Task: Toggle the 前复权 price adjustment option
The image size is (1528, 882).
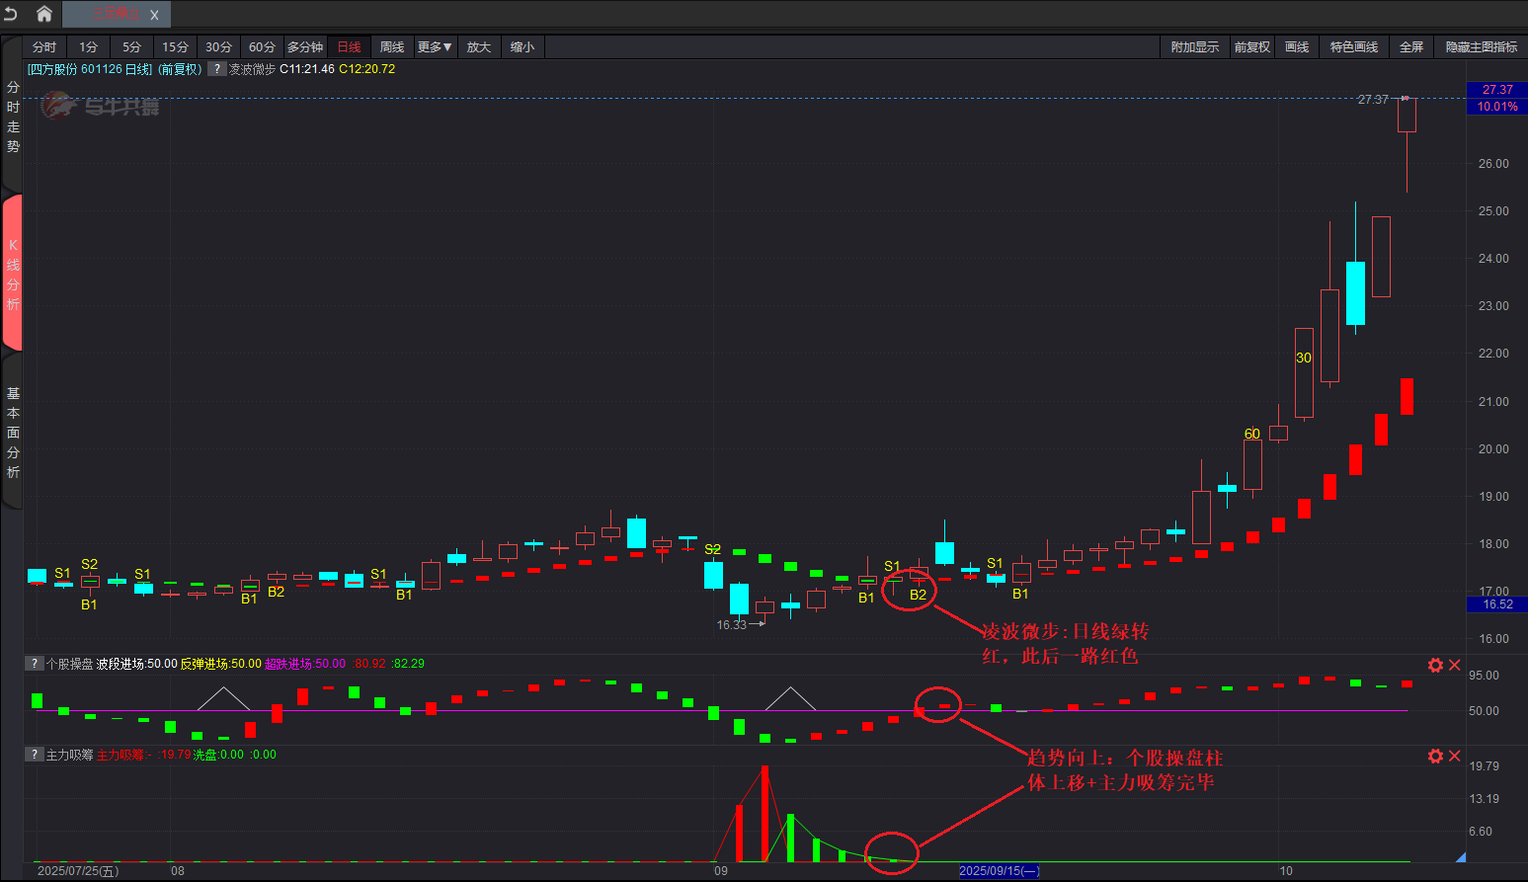Action: point(1251,47)
